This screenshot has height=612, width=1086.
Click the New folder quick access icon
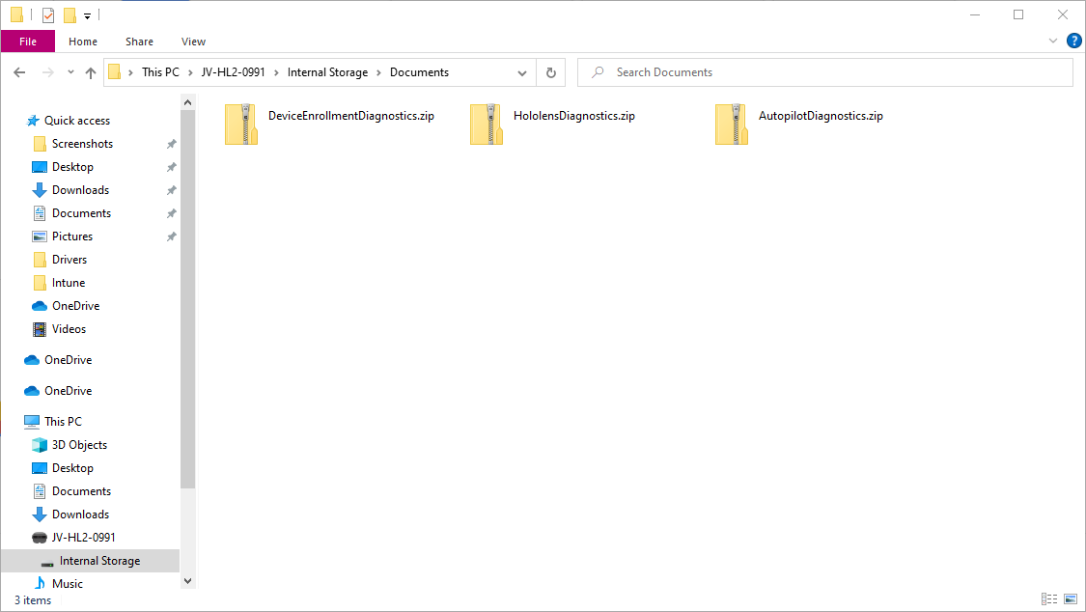point(70,14)
